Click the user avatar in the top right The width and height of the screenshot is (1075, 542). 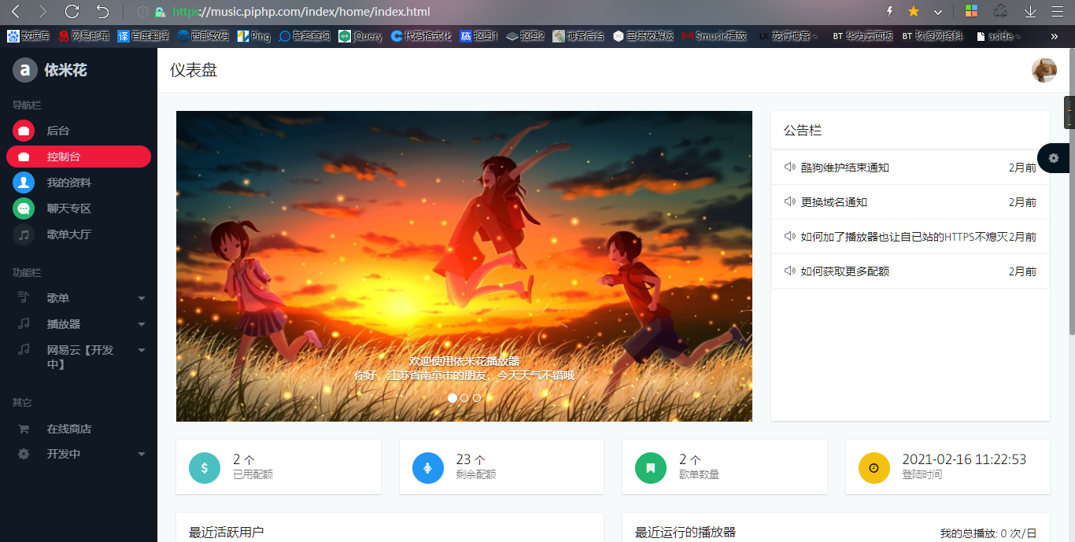1044,70
